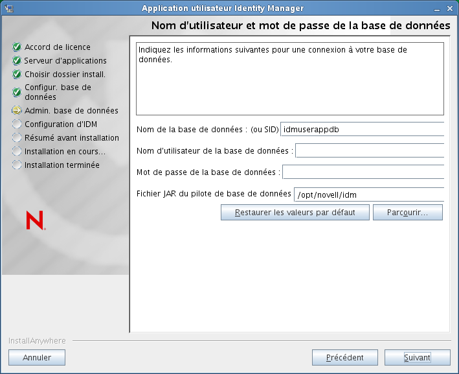Proceed with the Suivant button

417,358
